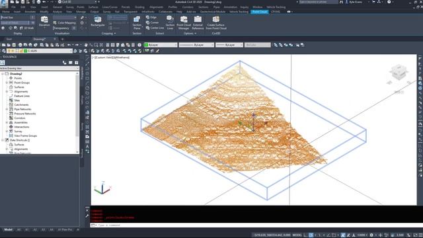Click Kyle Evans user account button

coord(356,2)
